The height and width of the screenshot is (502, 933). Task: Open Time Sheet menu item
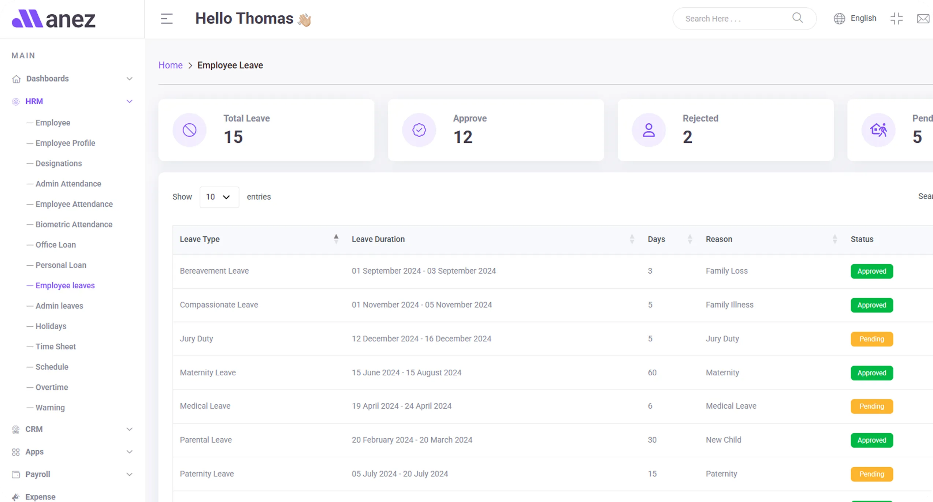coord(56,346)
